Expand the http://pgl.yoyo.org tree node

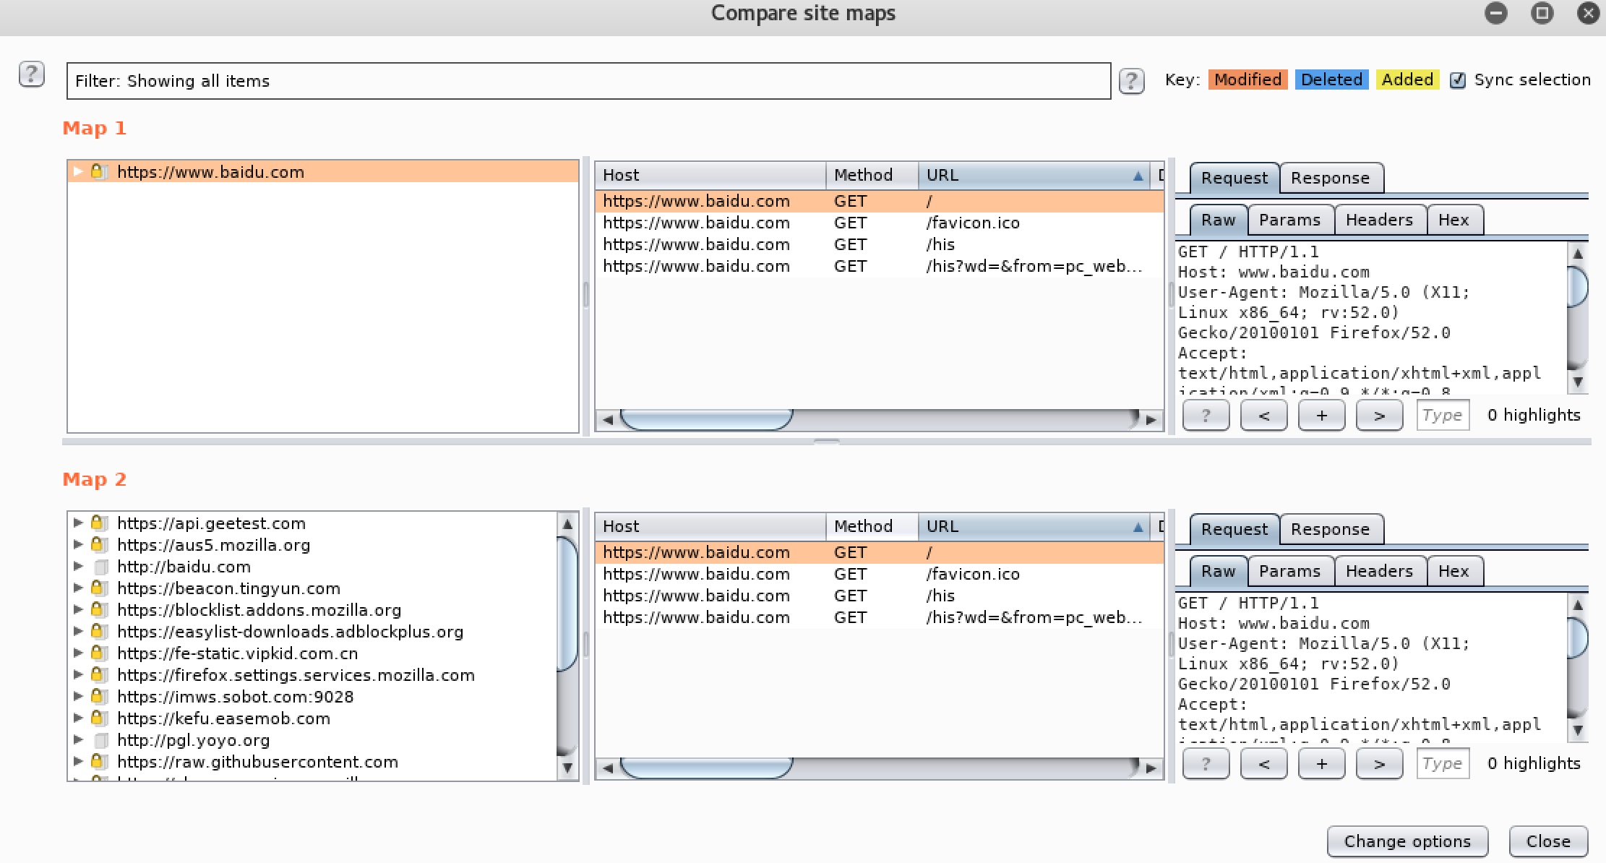click(x=78, y=739)
